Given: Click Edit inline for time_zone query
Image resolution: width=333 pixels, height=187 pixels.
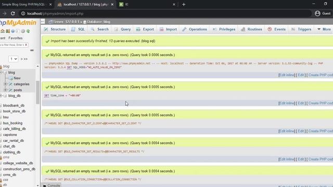Looking at the screenshot, I should pyautogui.click(x=287, y=103).
